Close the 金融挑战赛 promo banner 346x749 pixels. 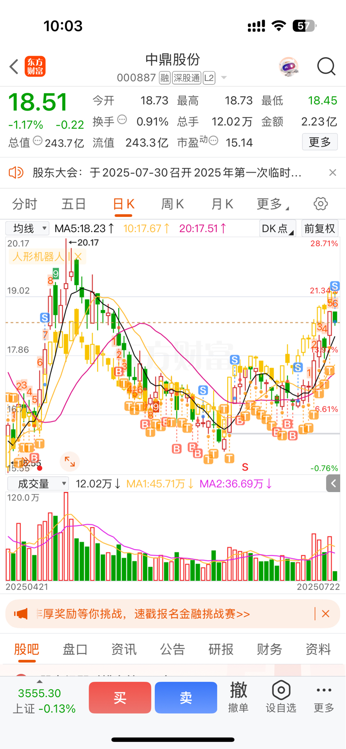326,614
